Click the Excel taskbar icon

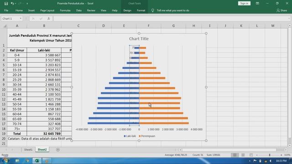coord(37,161)
